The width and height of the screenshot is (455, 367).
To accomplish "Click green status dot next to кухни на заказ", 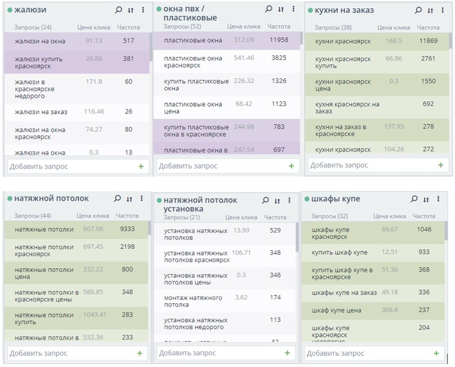I will [310, 10].
